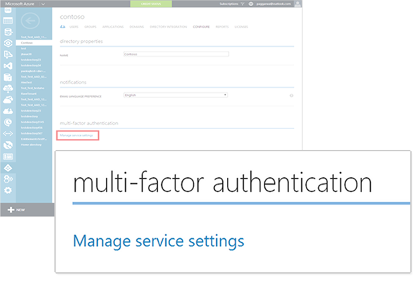
Task: Open the Networks angle-bracket sidebar icon
Action: point(8,133)
